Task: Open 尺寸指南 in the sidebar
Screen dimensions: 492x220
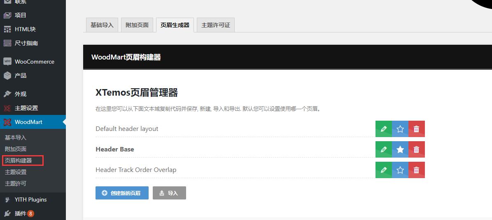Action: coord(33,43)
